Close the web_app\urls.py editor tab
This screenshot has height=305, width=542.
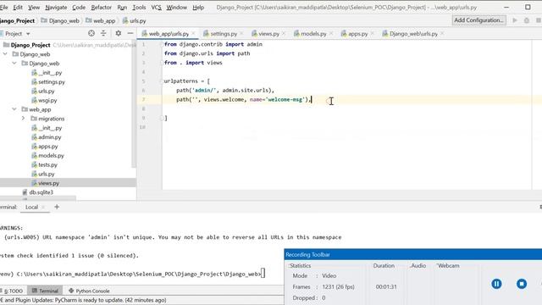click(194, 34)
